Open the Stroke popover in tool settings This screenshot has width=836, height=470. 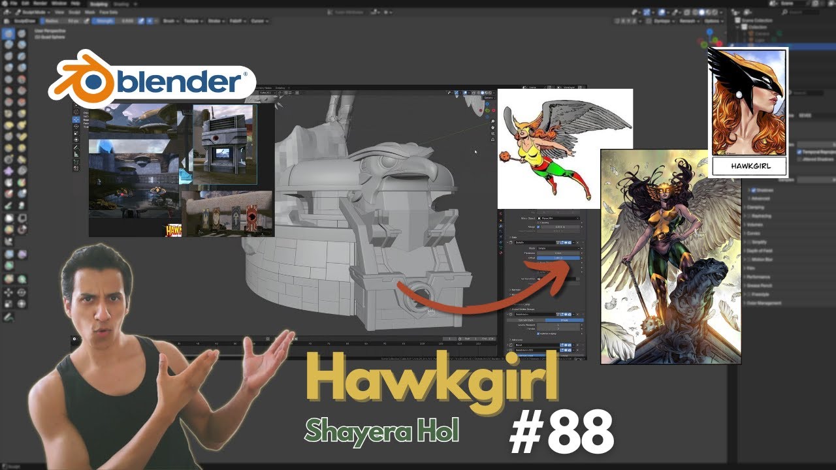216,21
